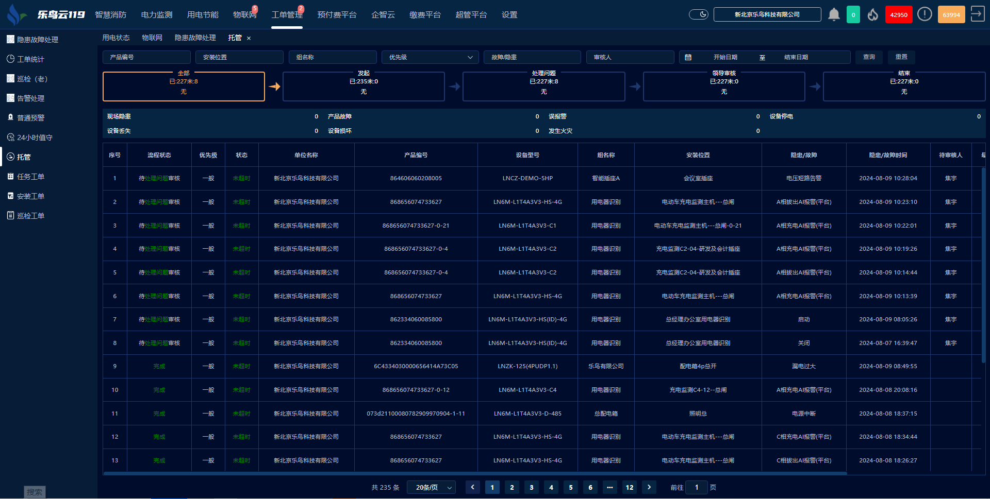Switch to the 隐患故障处理 tab
Screen dimensions: 990x499
(x=195, y=38)
